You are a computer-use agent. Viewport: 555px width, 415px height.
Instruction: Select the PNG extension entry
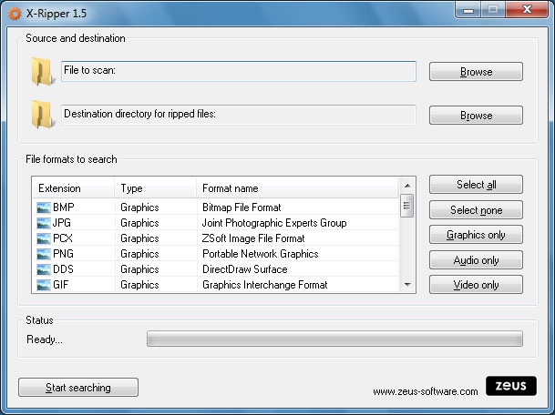63,254
